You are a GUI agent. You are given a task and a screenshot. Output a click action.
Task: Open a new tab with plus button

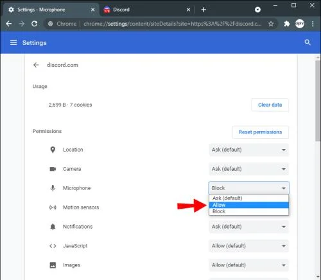click(204, 10)
